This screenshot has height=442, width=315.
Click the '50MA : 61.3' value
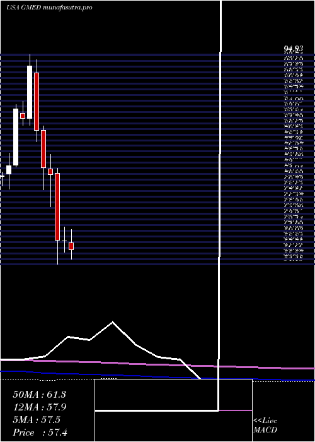tap(39, 395)
